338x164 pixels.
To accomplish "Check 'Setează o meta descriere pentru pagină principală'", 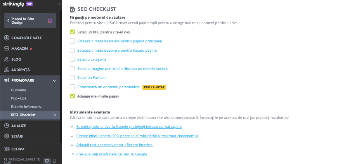I will tap(72, 41).
